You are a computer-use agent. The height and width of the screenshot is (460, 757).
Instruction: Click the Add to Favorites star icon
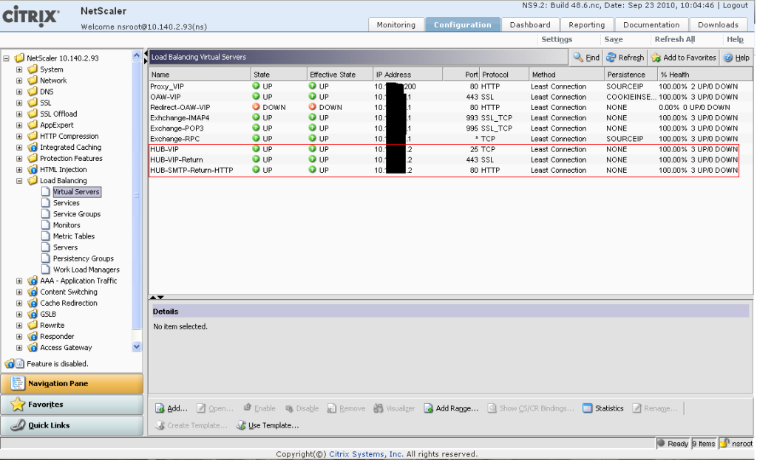(656, 58)
